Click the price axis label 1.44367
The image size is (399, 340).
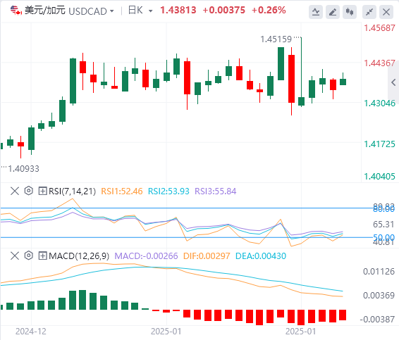point(379,63)
